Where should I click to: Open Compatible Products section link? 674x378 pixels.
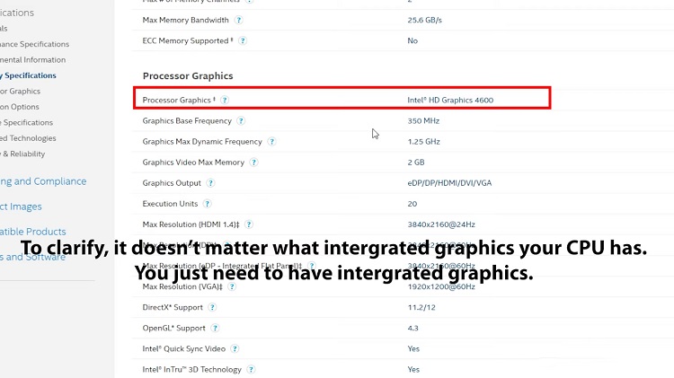click(x=33, y=232)
